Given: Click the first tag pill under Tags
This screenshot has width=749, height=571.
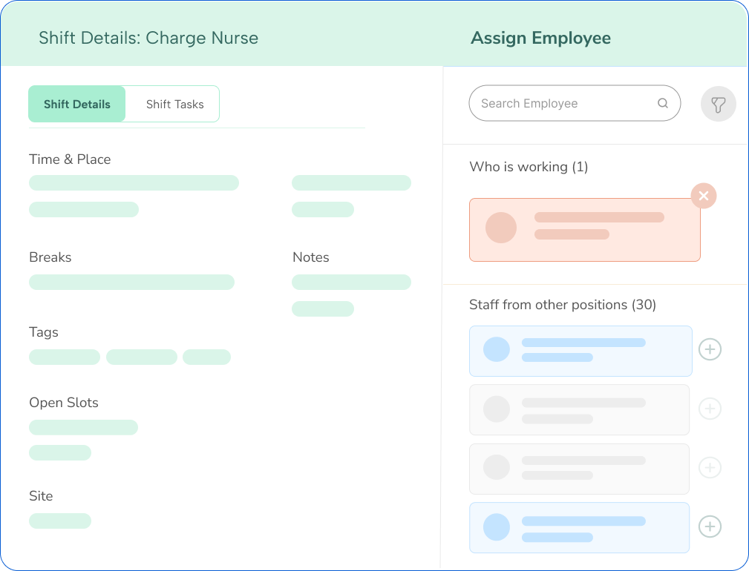Looking at the screenshot, I should 65,357.
